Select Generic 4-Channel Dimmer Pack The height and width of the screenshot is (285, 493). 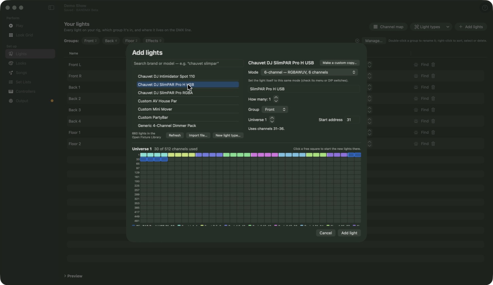(x=188, y=126)
